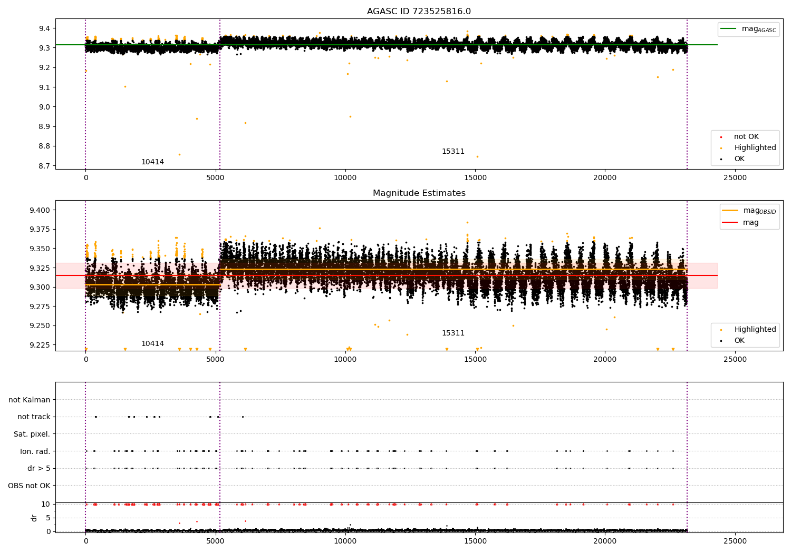Click the 'dr' y-axis label at bottom
The image size is (791, 553).
(34, 518)
